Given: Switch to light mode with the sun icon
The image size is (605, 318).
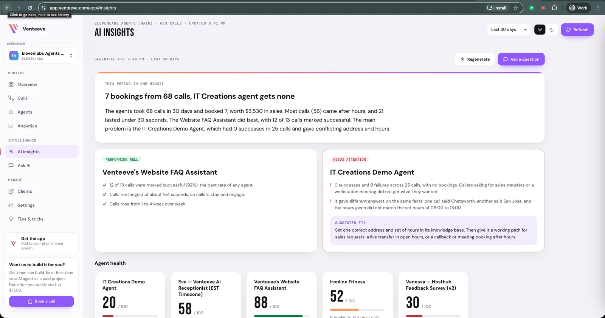Looking at the screenshot, I should pyautogui.click(x=540, y=29).
